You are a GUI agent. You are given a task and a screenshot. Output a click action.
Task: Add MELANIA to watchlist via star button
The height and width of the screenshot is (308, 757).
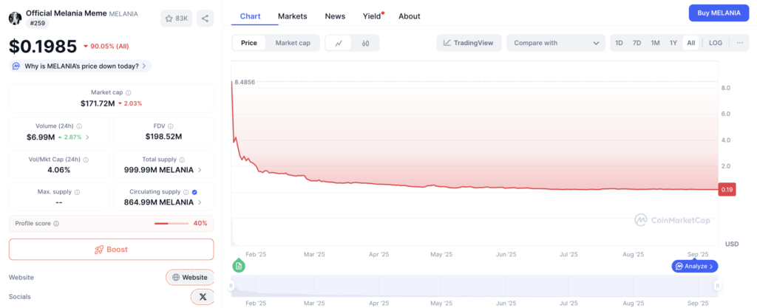tap(176, 18)
